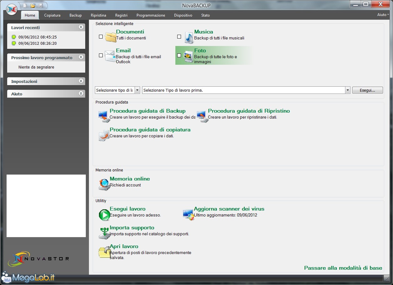Click the Musica title link

pyautogui.click(x=204, y=32)
